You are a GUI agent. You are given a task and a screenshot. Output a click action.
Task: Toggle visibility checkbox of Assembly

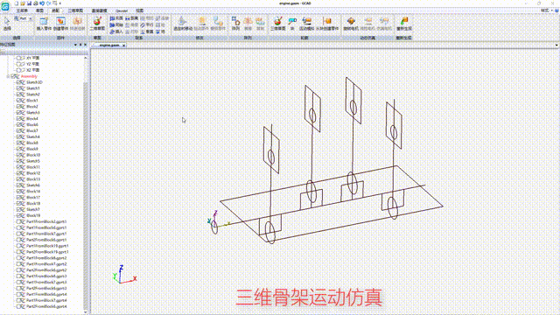coord(13,76)
